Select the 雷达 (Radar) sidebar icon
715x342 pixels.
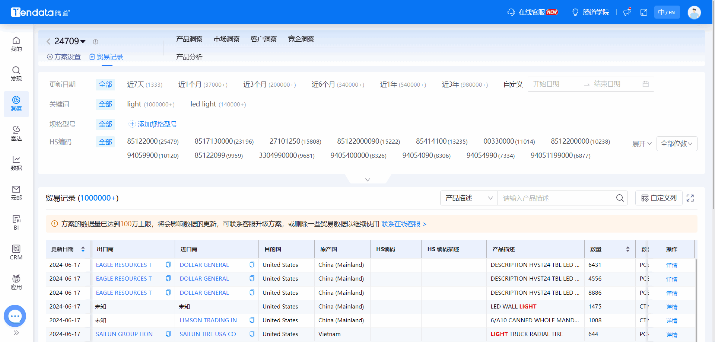[x=16, y=133]
